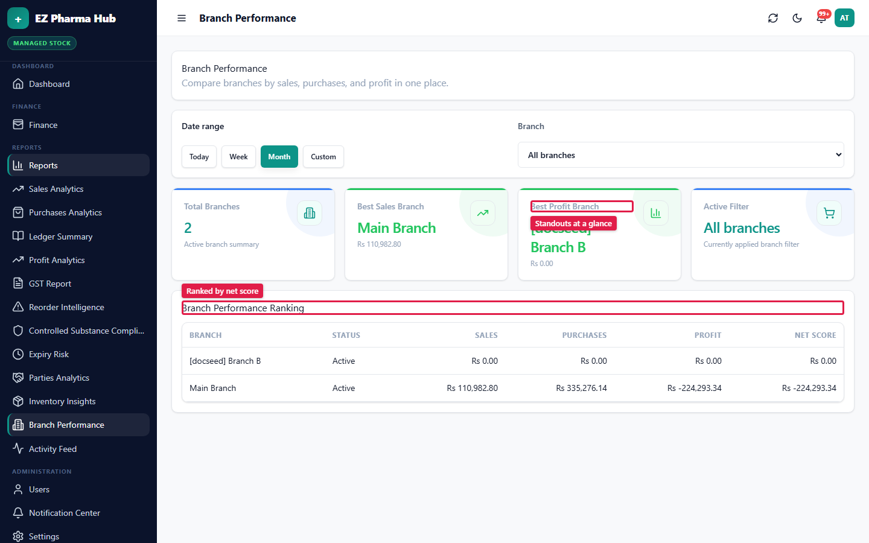Image resolution: width=869 pixels, height=543 pixels.
Task: Click the Active Filter cart icon
Action: 829,213
